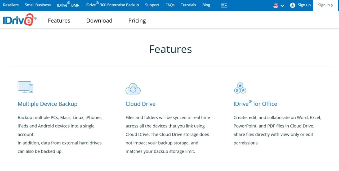Click the IDrive for Office heading
The height and width of the screenshot is (171, 339).
pyautogui.click(x=255, y=104)
